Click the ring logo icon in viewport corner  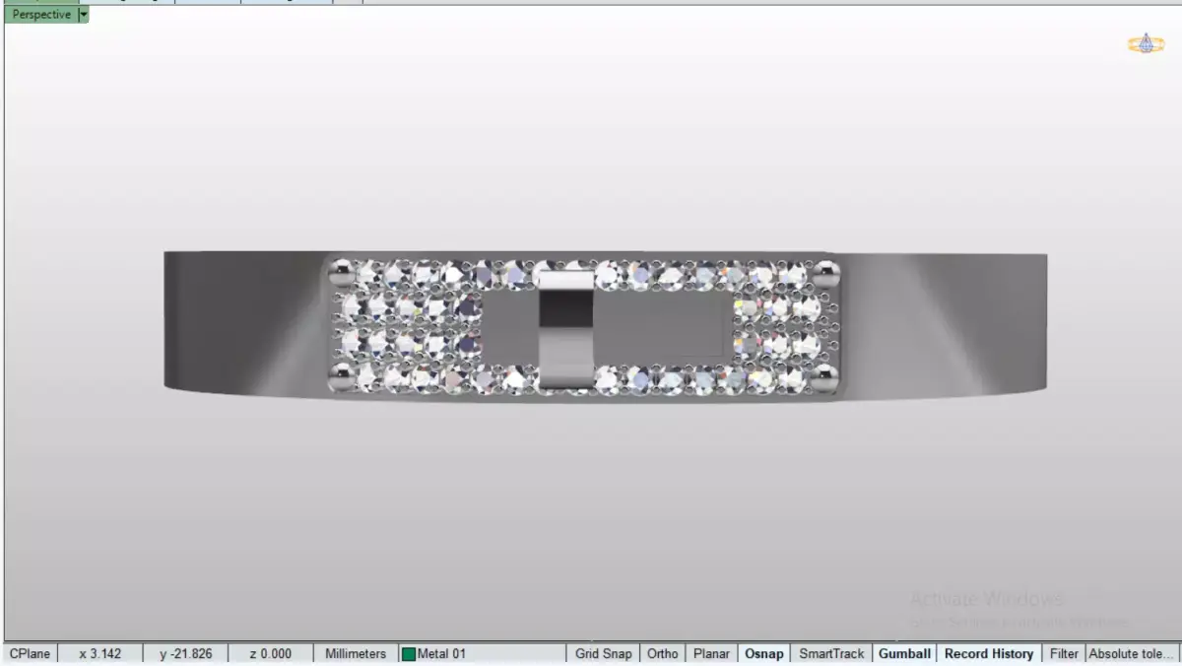[x=1146, y=43]
